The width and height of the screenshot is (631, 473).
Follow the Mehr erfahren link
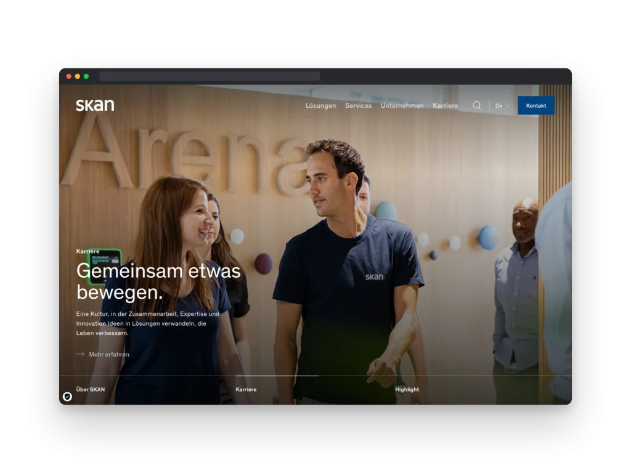pos(109,354)
